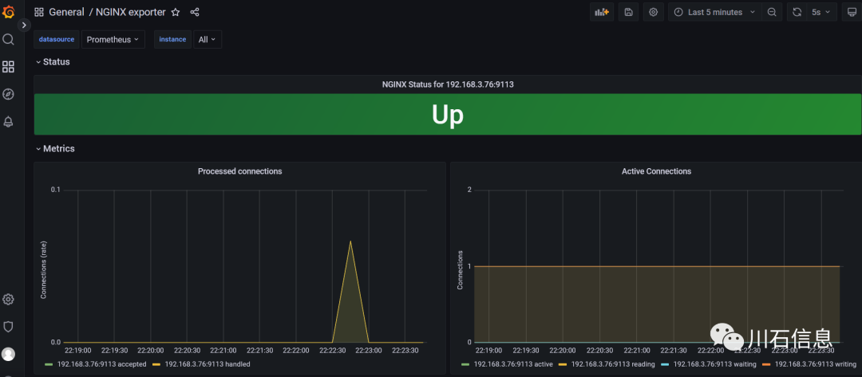The width and height of the screenshot is (862, 377).
Task: Change color of handled series swatch
Action: (x=156, y=363)
